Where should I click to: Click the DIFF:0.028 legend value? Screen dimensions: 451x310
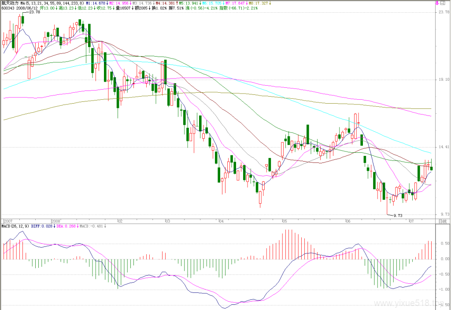42,226
